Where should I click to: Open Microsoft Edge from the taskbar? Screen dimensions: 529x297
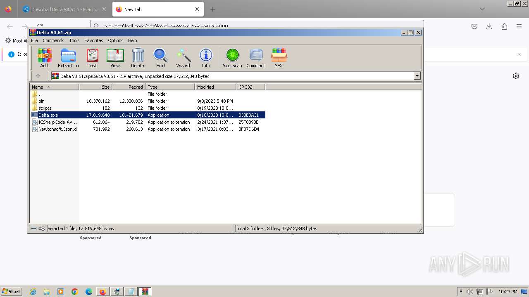click(89, 292)
